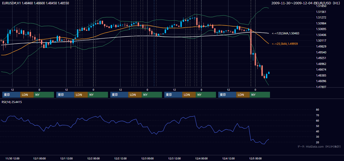
Task: Click the 2009-11-30〜2009-12-04 EUR/USD (H1) chart title
Action: pyautogui.click(x=306, y=3)
